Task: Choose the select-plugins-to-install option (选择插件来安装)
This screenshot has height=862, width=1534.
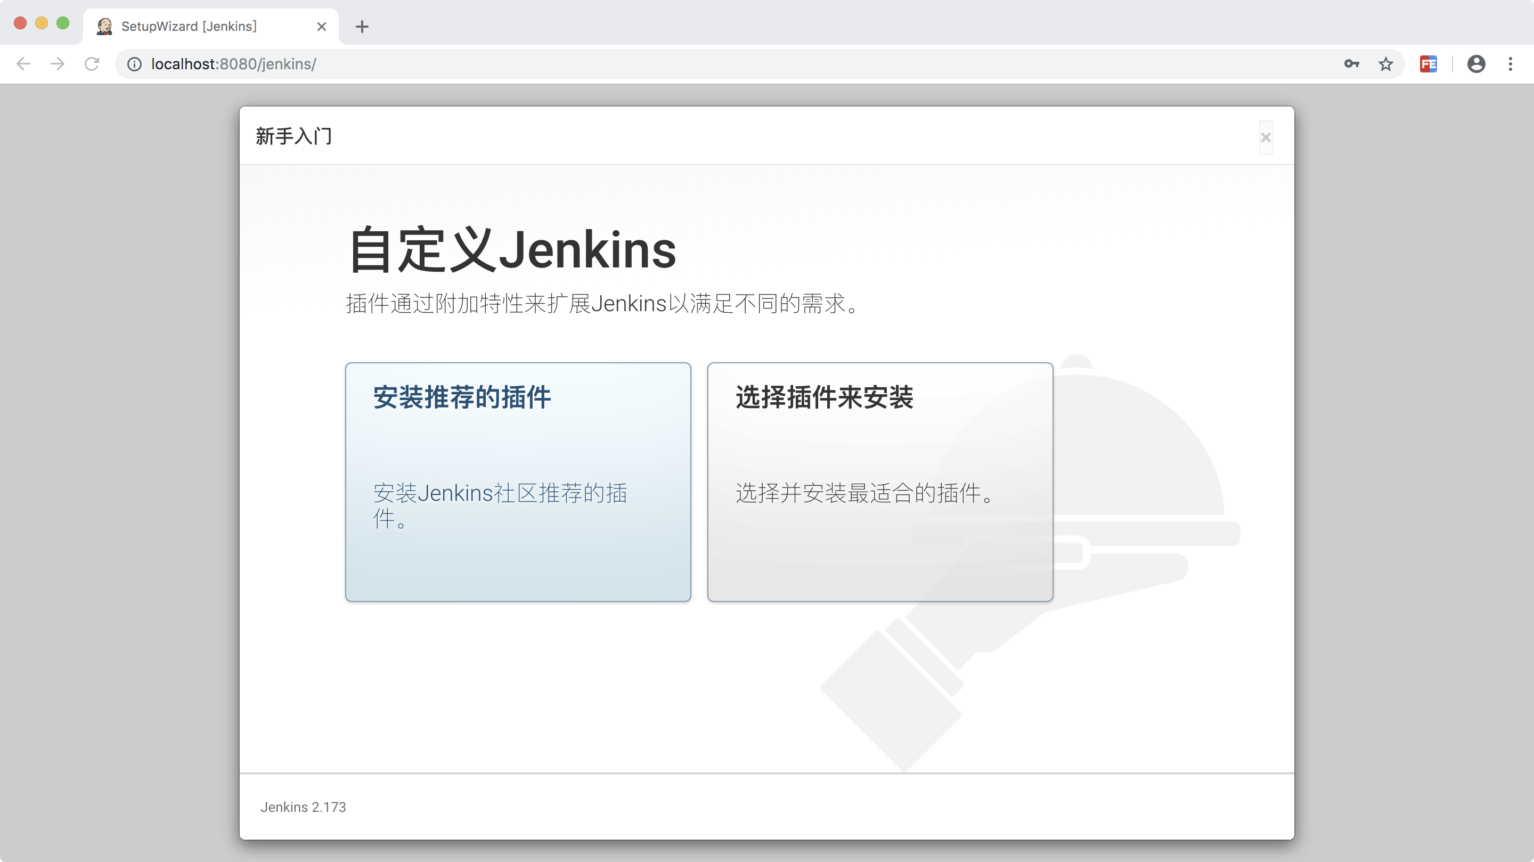Action: 879,481
